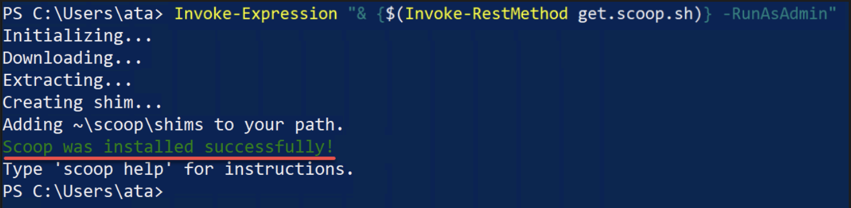Click the opening curly brace in command
Viewport: 851px width, 208px height.
pos(380,14)
